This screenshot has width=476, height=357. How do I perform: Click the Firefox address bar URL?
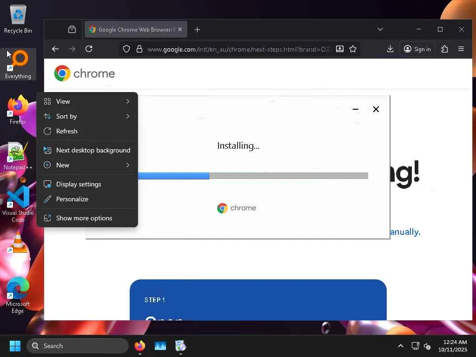(x=239, y=49)
